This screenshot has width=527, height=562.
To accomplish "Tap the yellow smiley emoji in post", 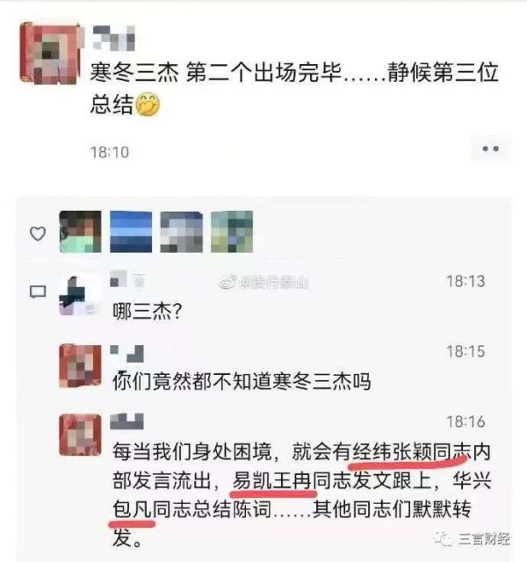I will click(148, 104).
